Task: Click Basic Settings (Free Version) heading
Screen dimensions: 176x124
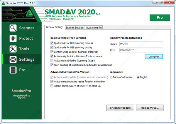Action: (x=68, y=38)
